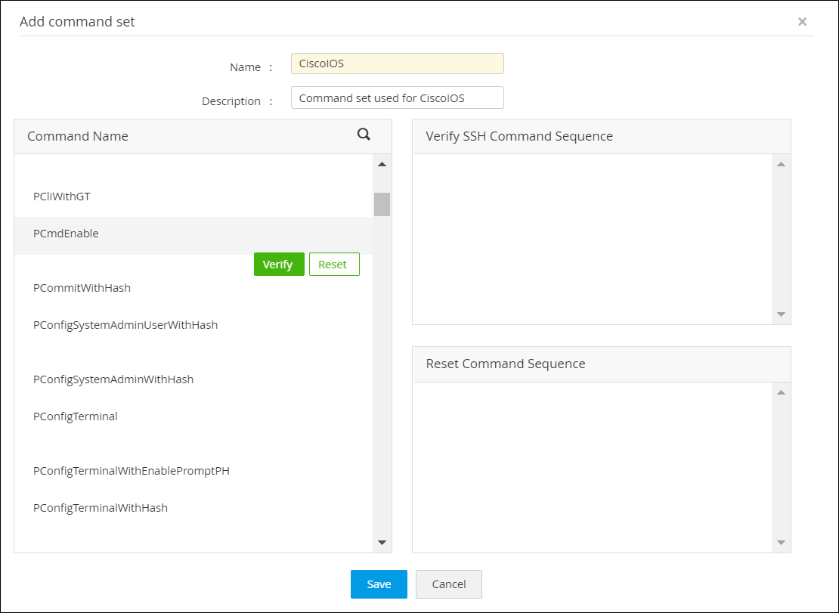Cancel the command set dialog
The height and width of the screenshot is (613, 839).
coord(448,584)
